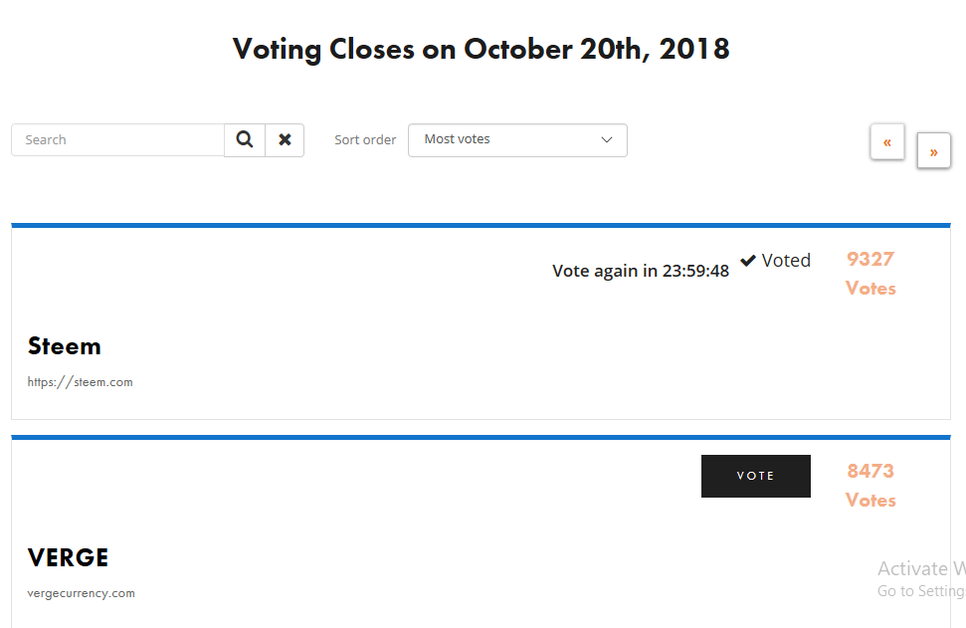
Task: Click the Voting Closes on October 20th heading
Action: click(x=482, y=49)
